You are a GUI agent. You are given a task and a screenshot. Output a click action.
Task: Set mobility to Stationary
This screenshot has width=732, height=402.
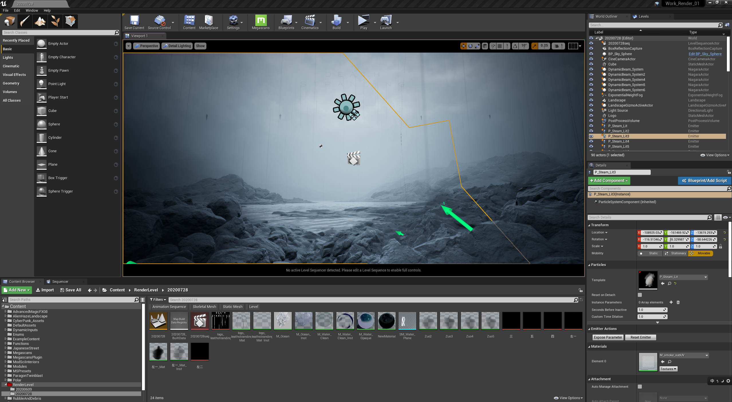676,253
